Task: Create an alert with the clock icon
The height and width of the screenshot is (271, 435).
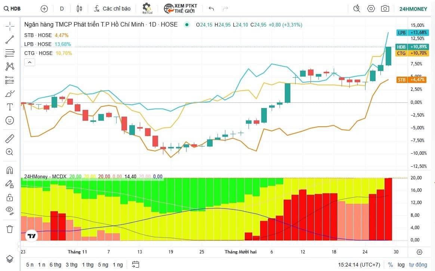Action: point(357,9)
